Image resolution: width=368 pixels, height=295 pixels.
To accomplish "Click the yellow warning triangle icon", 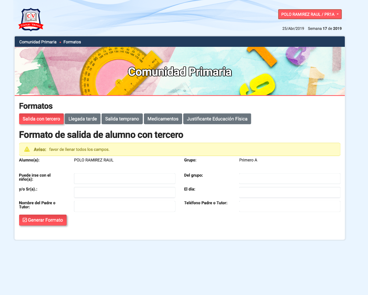I will [x=27, y=149].
